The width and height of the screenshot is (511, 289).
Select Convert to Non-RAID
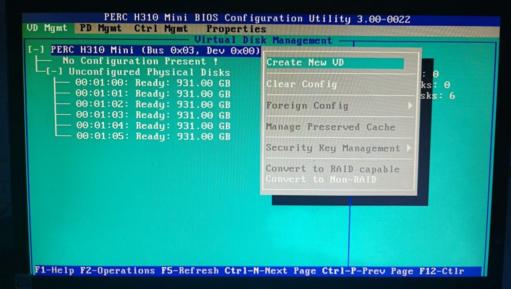point(321,179)
